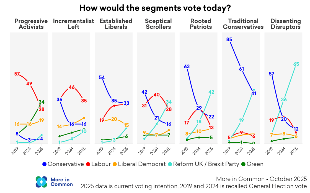Select the Traditional Conservatives panel heading
Image resolution: width=310 pixels, height=193 pixels.
[243, 24]
